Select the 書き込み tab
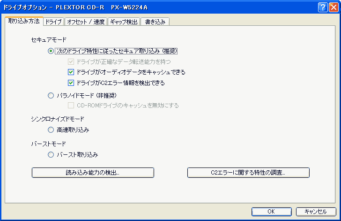Viewport: 341px width, 221px height. (155, 22)
